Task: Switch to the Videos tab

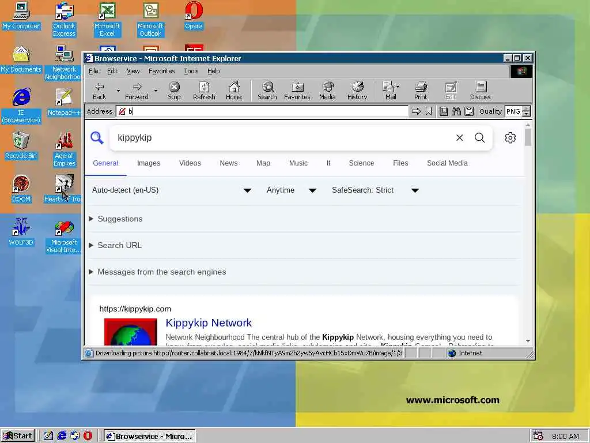Action: click(x=190, y=163)
